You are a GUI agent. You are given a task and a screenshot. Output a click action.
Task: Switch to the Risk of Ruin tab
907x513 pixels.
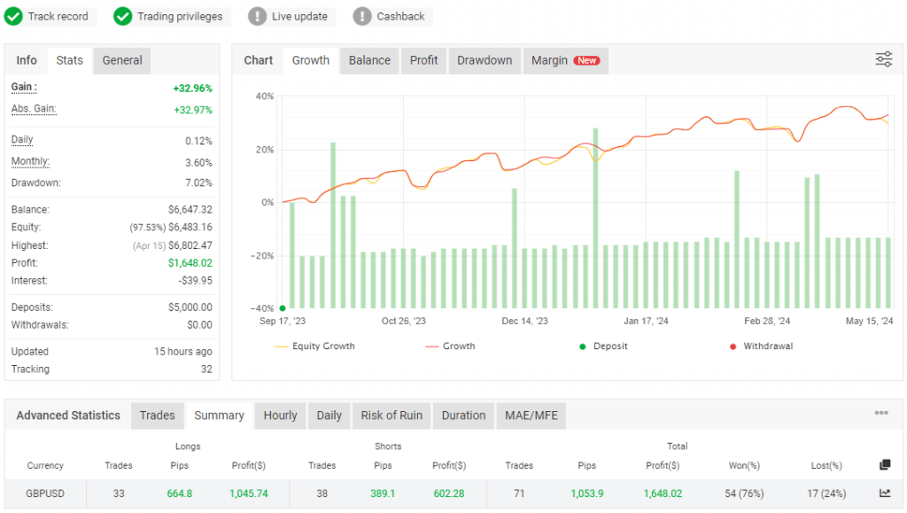pyautogui.click(x=391, y=416)
